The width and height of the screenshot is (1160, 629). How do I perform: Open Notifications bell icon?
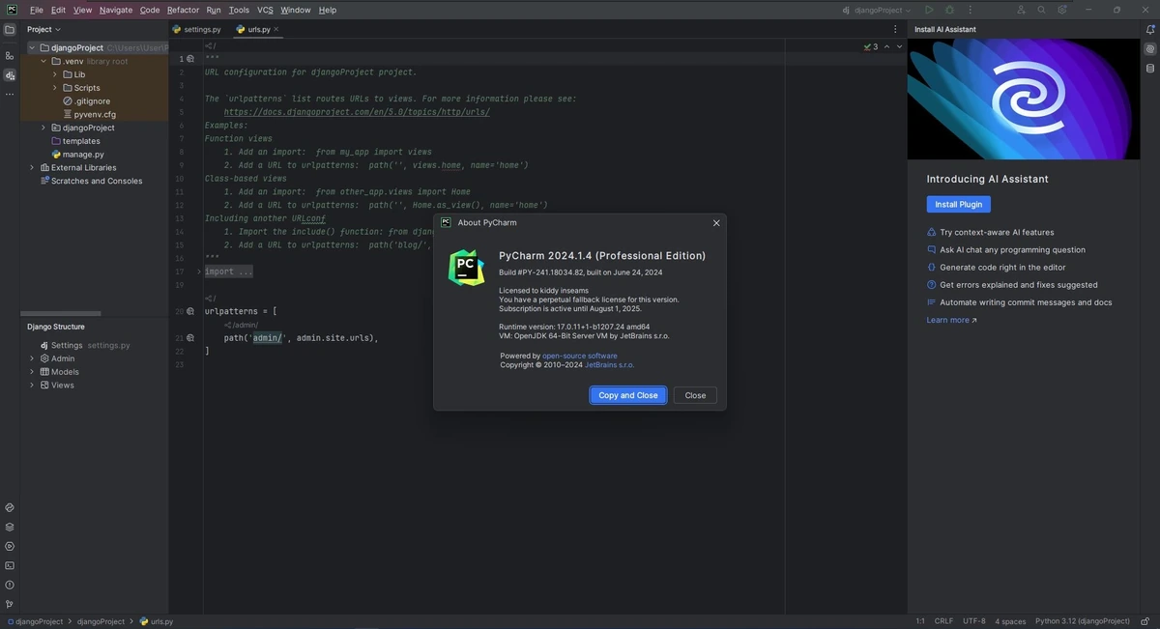[x=1149, y=29]
